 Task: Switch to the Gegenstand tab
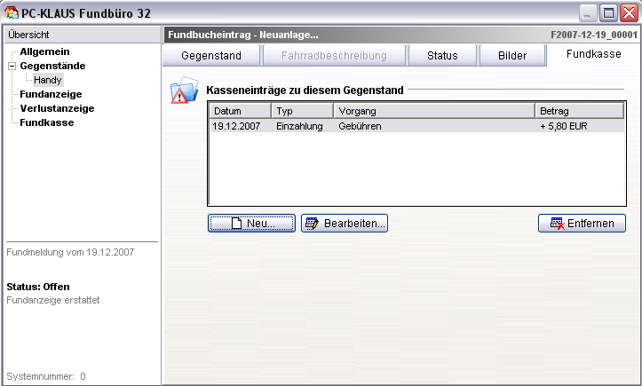(x=211, y=56)
